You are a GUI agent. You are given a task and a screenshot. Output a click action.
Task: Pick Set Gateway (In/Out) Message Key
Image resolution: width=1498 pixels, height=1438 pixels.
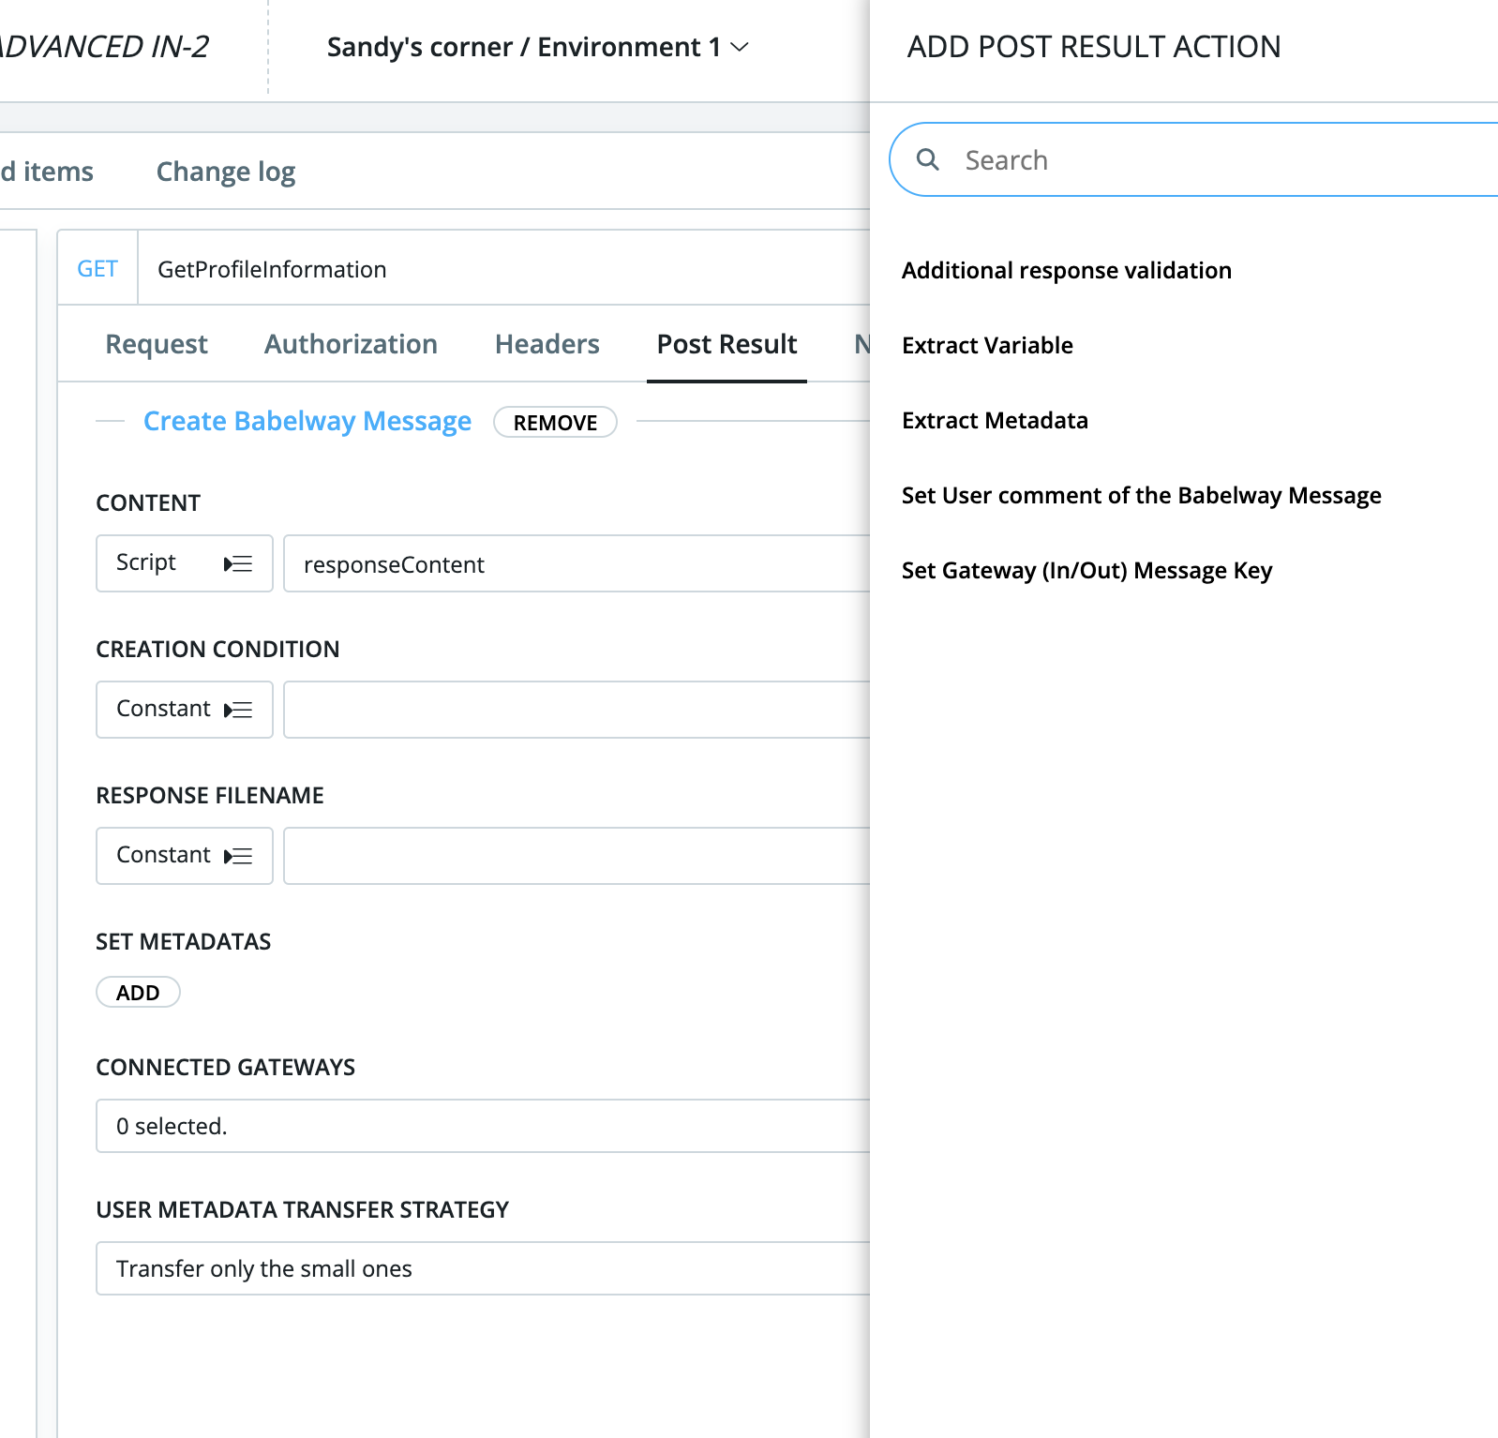point(1086,570)
